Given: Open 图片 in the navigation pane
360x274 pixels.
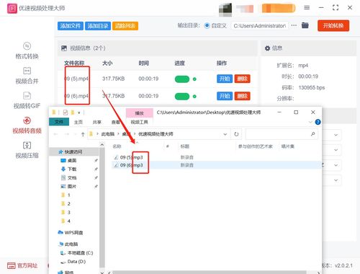Looking at the screenshot, I should tap(72, 186).
